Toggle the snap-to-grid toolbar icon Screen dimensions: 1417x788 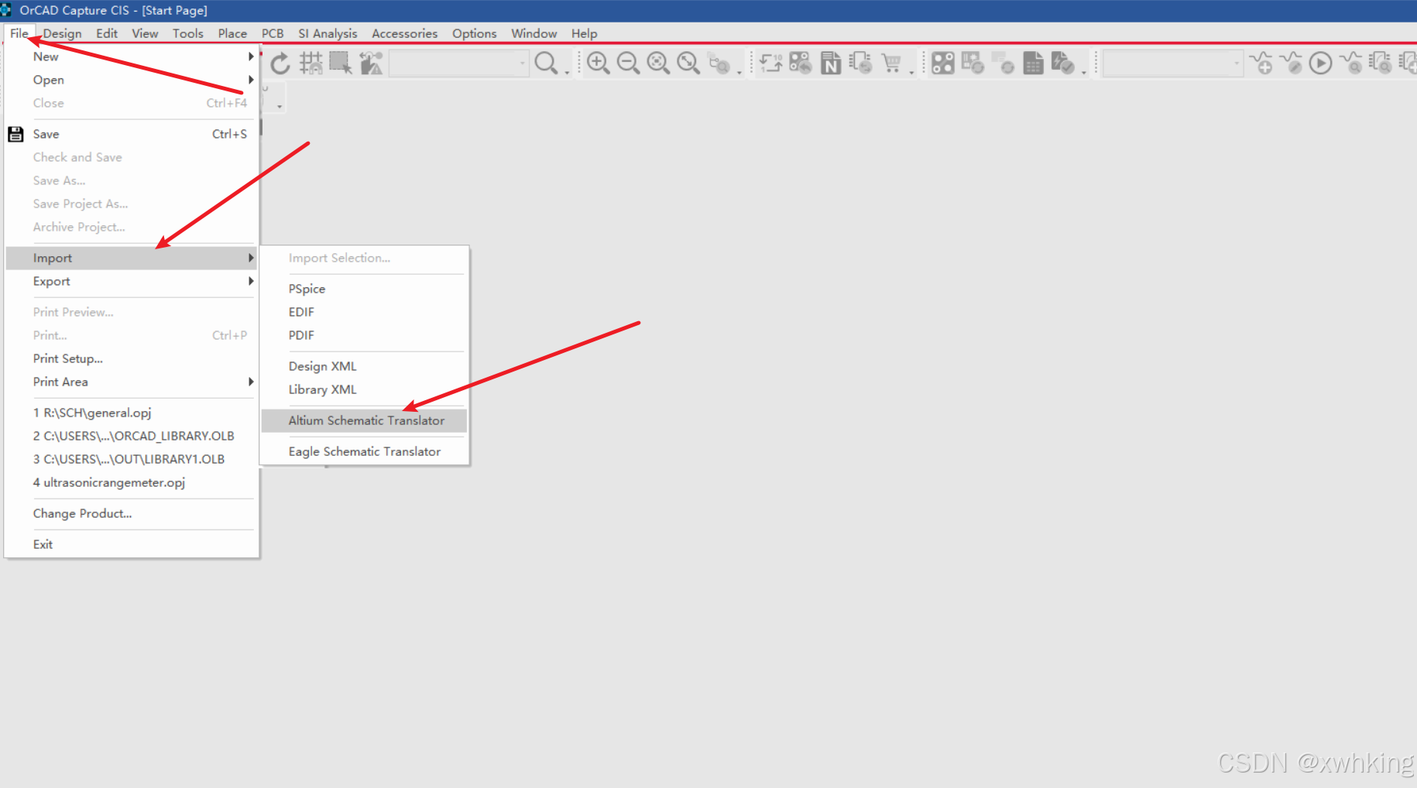click(x=311, y=63)
